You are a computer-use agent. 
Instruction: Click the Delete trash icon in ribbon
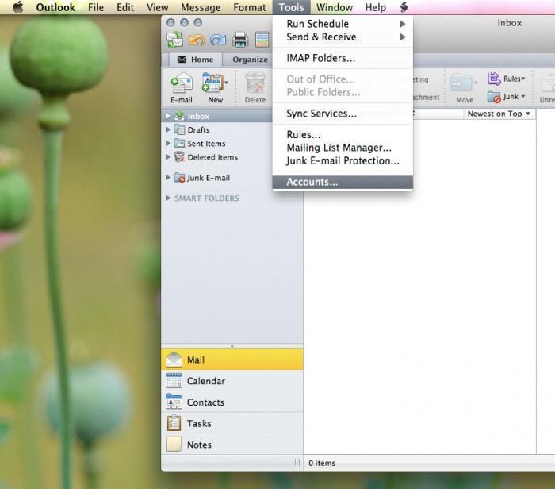(255, 87)
